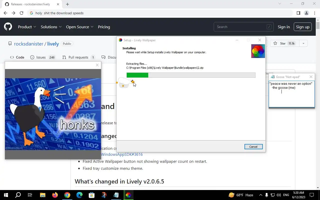Open File Explorer from taskbar
Viewport: 320px width, 200px height.
42,195
